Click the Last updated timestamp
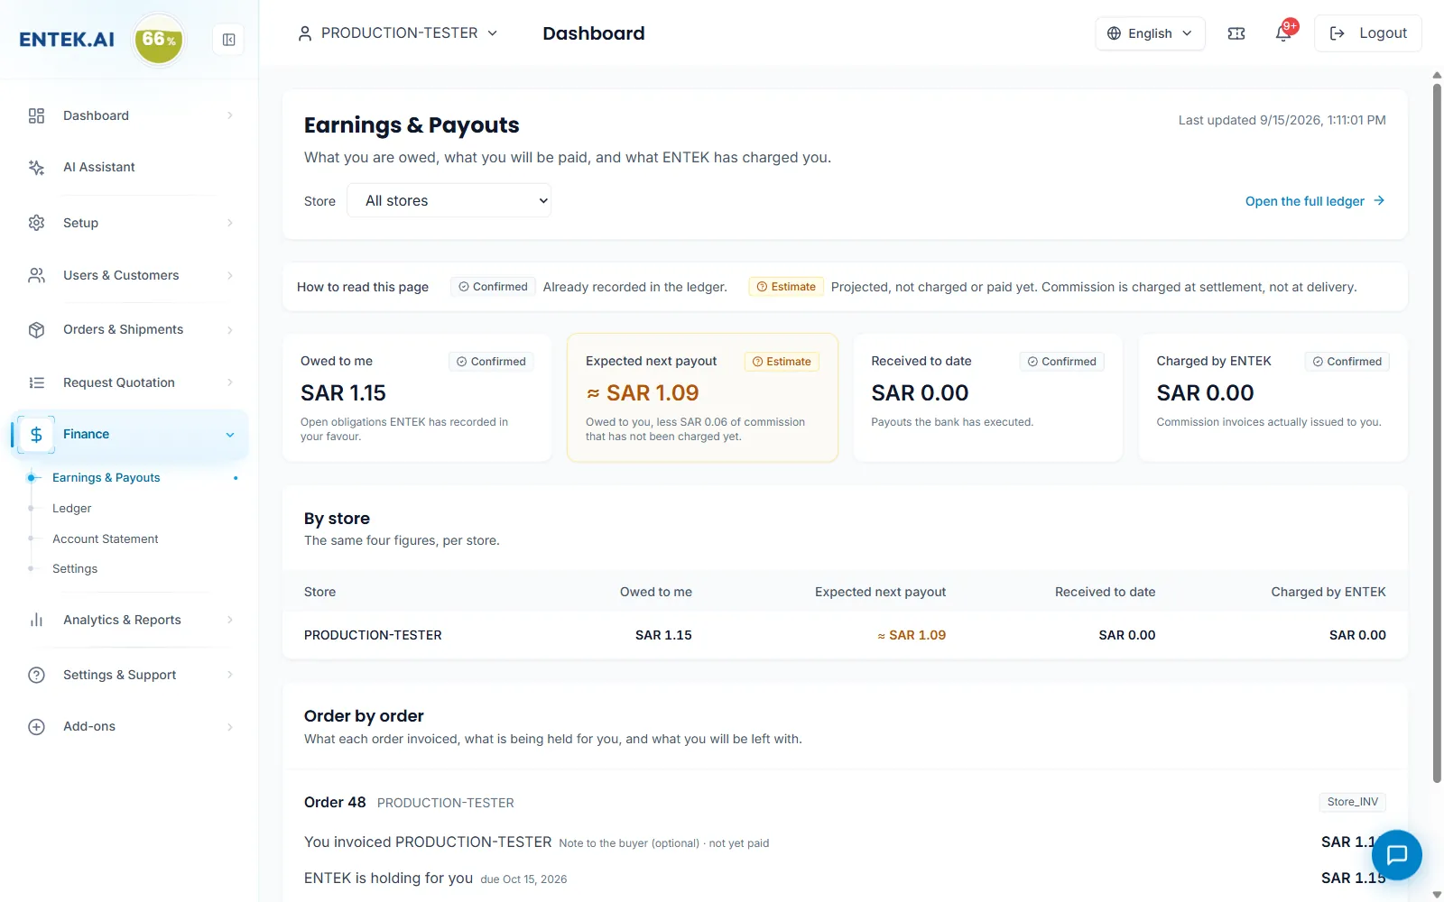Screen dimensions: 1444x902 coord(1282,120)
